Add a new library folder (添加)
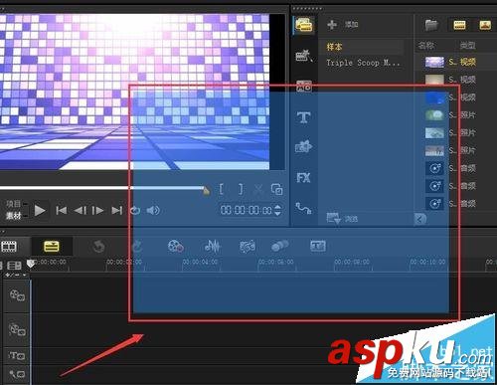This screenshot has width=497, height=385. point(342,25)
